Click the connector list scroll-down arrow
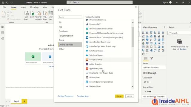This screenshot has width=191, height=107. (x=133, y=86)
